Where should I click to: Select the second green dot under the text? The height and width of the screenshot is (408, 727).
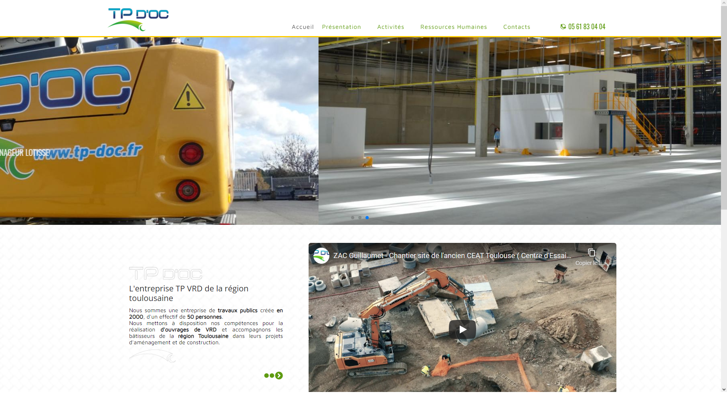272,376
